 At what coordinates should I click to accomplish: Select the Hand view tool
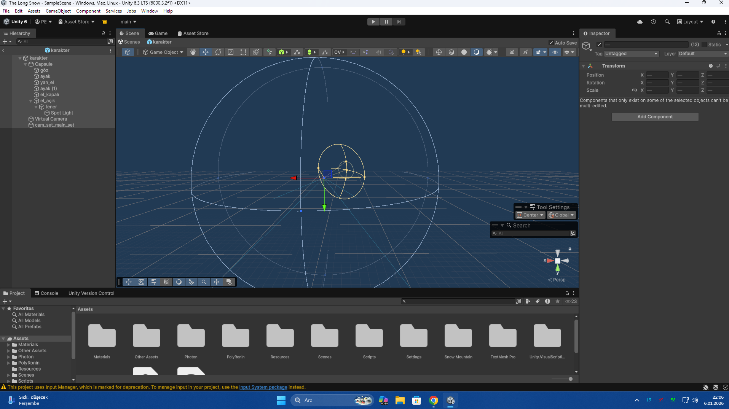point(193,52)
